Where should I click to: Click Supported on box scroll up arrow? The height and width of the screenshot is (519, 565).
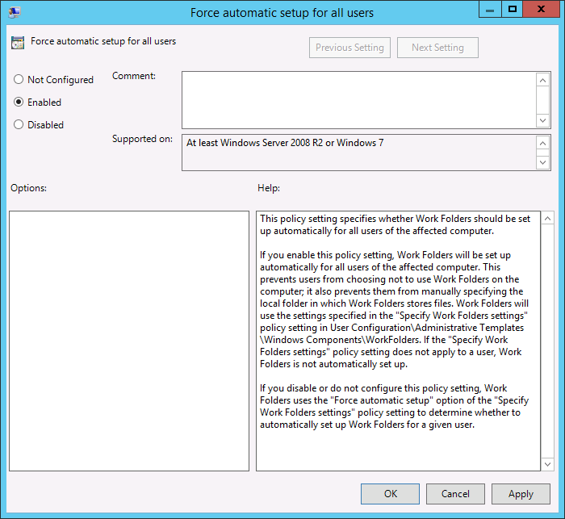(543, 143)
